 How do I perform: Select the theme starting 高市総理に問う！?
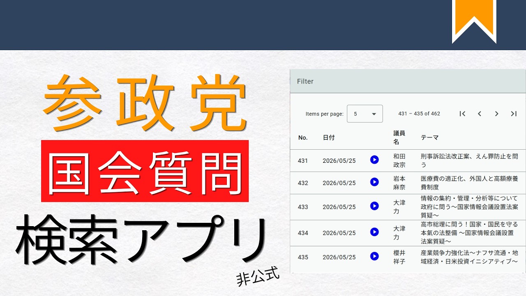[469, 233]
